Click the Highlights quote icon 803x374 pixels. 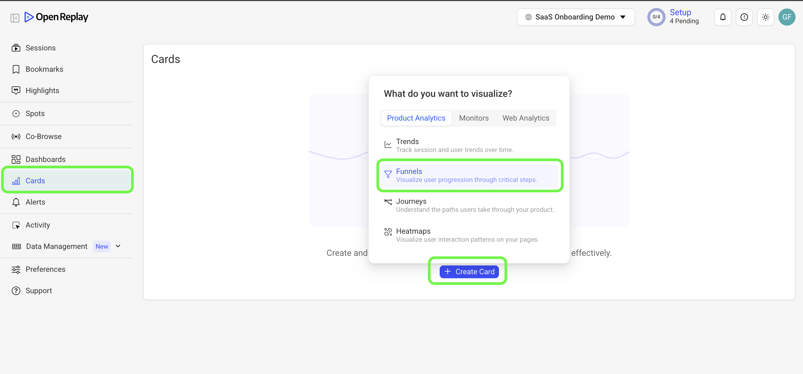click(16, 91)
